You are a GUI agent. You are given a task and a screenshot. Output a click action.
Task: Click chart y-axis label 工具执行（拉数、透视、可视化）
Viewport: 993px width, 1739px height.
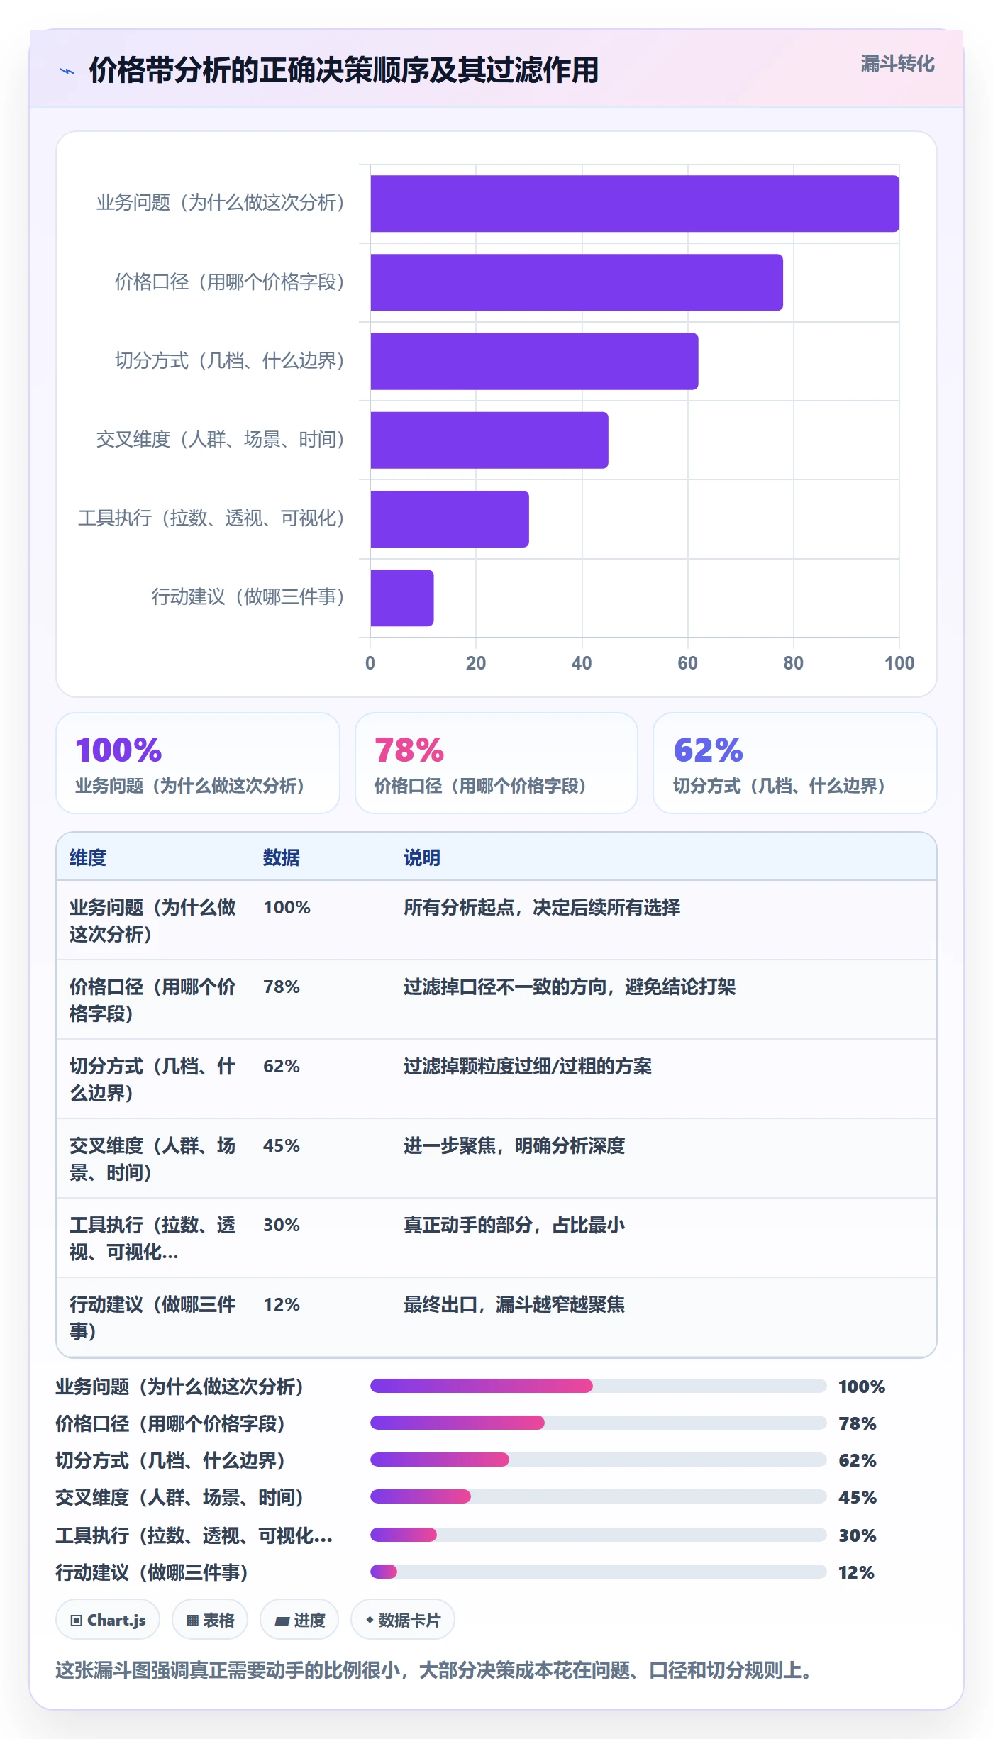click(211, 518)
